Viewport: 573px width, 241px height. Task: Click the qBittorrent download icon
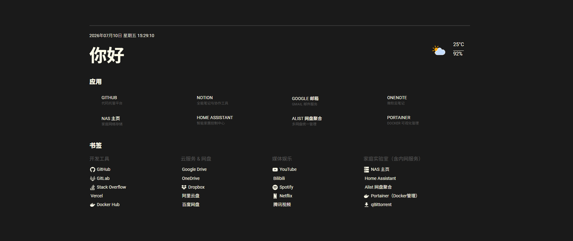point(367,205)
